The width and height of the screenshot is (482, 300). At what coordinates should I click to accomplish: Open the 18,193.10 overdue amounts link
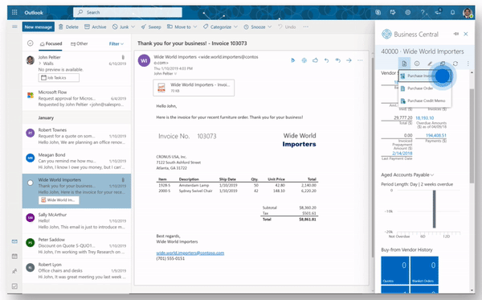tap(424, 118)
